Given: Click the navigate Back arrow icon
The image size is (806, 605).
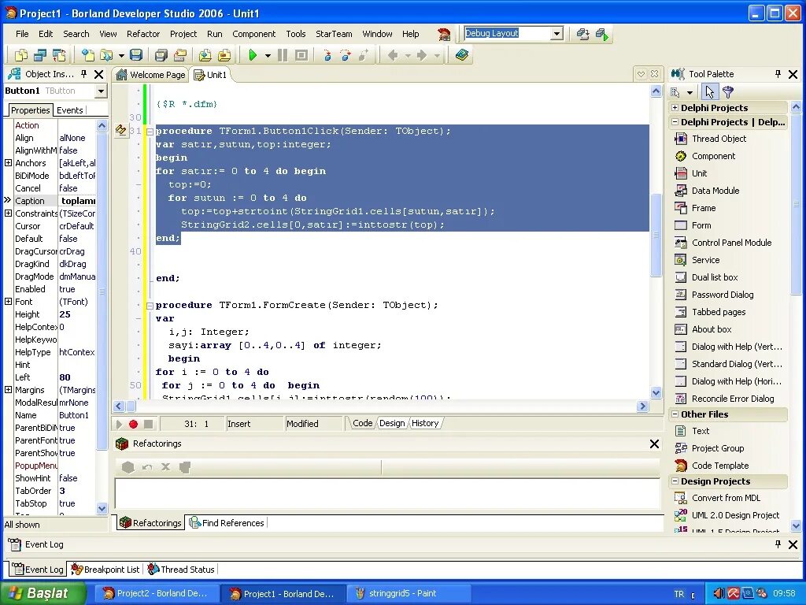Looking at the screenshot, I should tap(393, 55).
